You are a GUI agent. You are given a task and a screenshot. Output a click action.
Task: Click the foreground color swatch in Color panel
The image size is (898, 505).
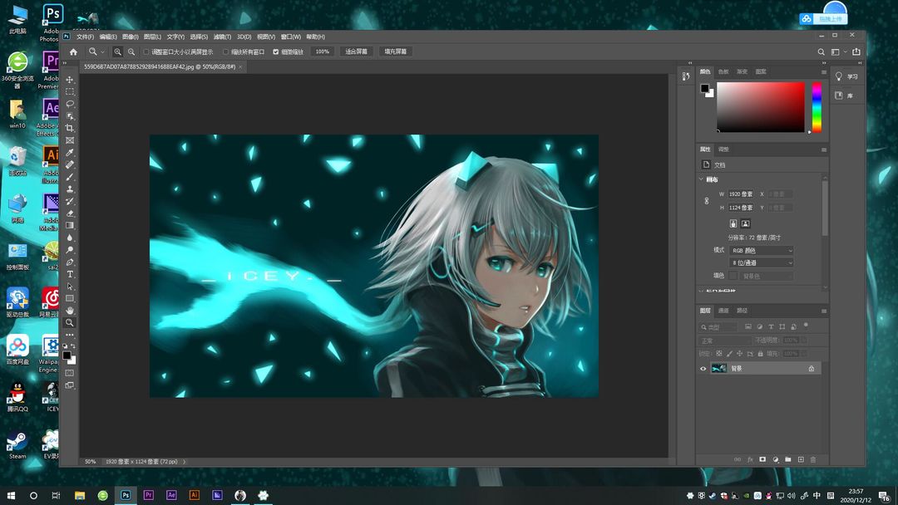pos(704,88)
